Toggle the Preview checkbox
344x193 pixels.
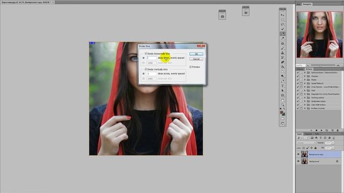coord(190,66)
